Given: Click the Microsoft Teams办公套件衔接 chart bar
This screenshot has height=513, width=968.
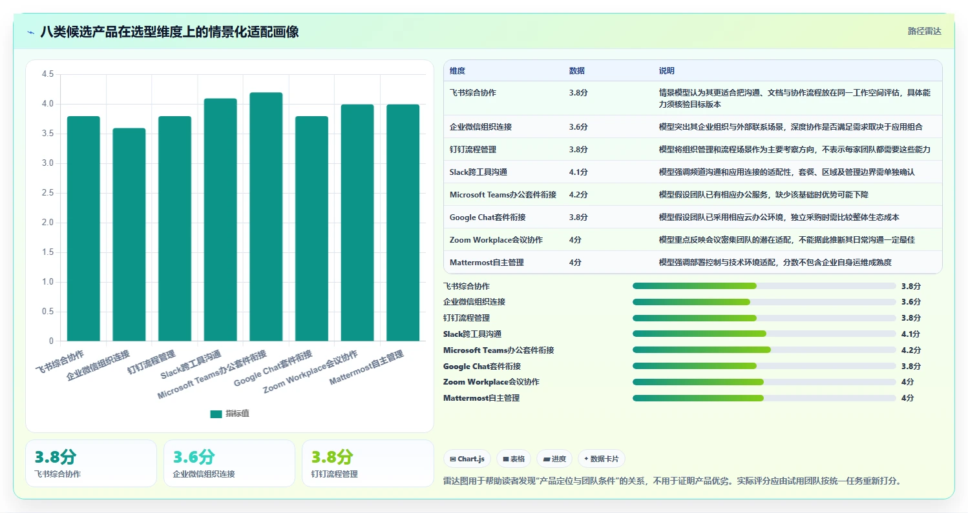Looking at the screenshot, I should pyautogui.click(x=266, y=217).
